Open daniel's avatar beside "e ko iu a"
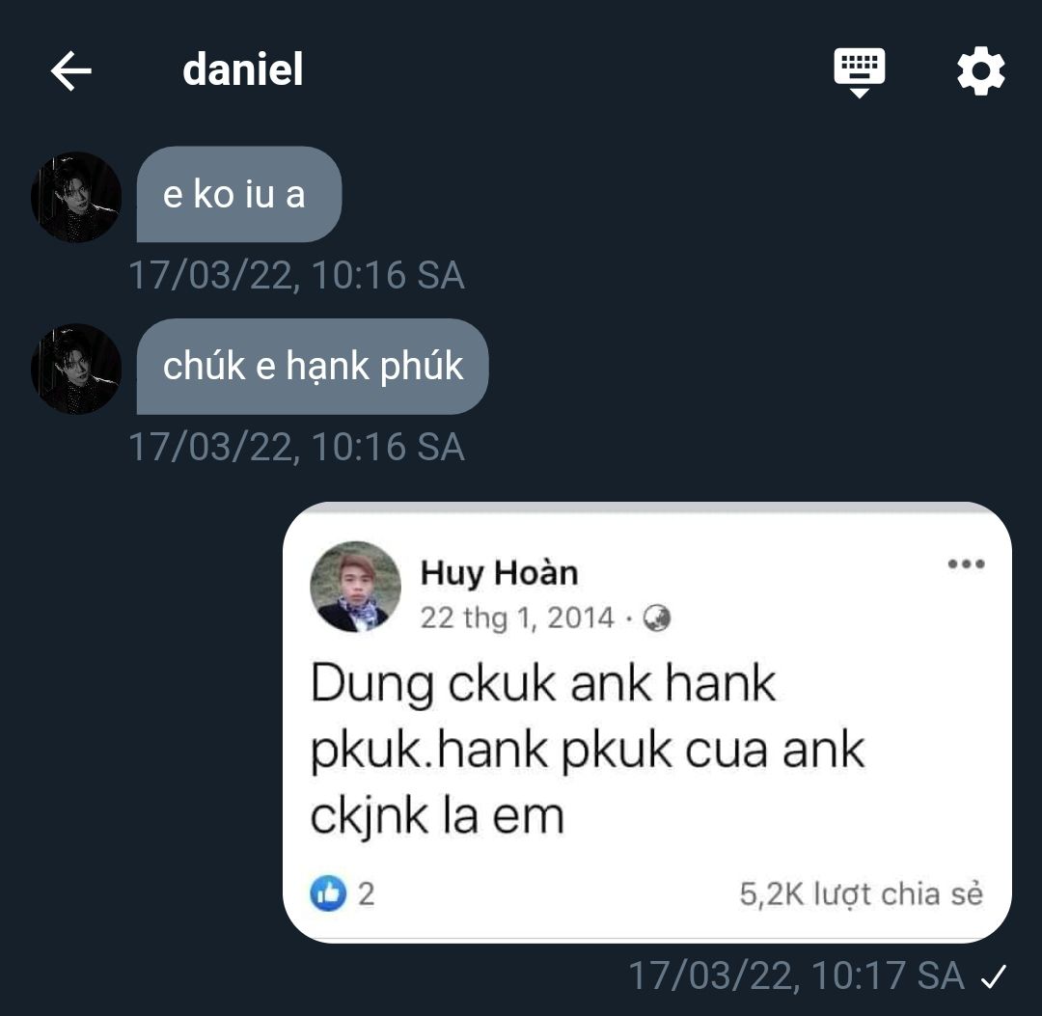 click(x=76, y=197)
